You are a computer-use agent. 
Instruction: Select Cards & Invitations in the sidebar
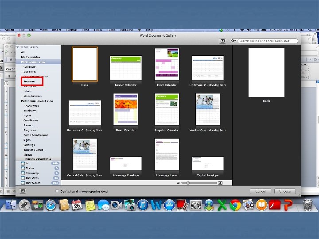[35, 135]
